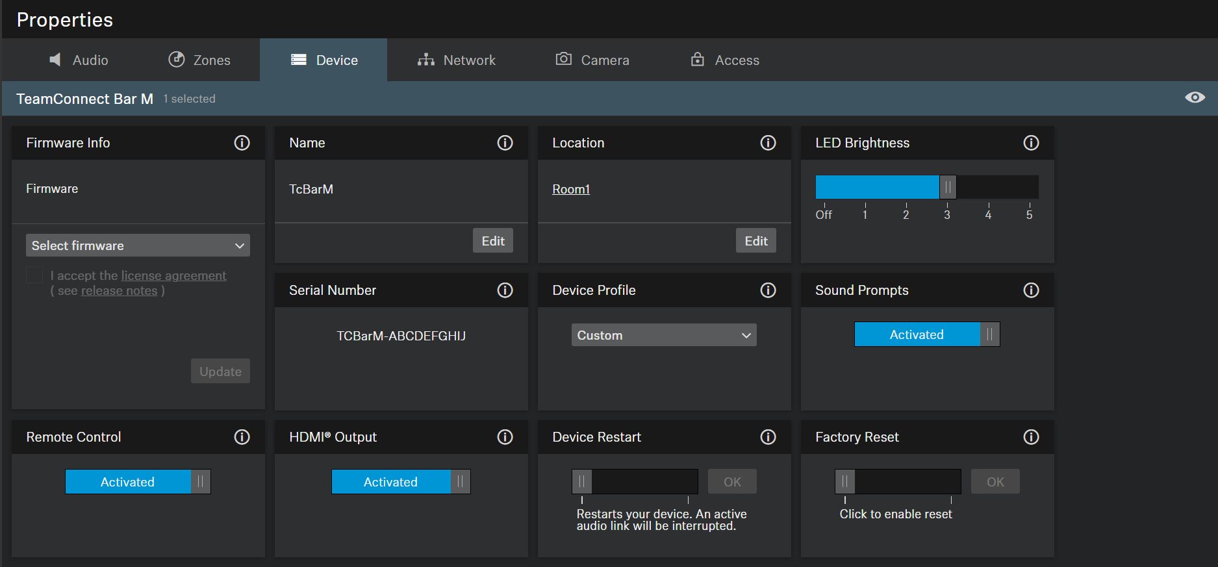
Task: Click the TeamConnect Bar M header
Action: (x=84, y=99)
